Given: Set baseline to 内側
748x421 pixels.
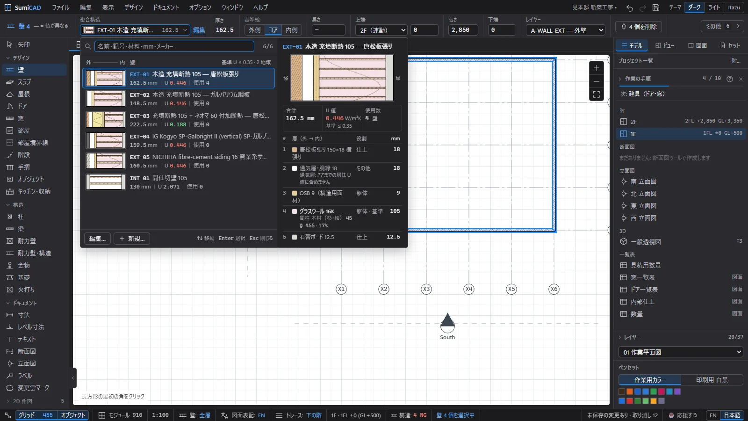Looking at the screenshot, I should point(292,30).
